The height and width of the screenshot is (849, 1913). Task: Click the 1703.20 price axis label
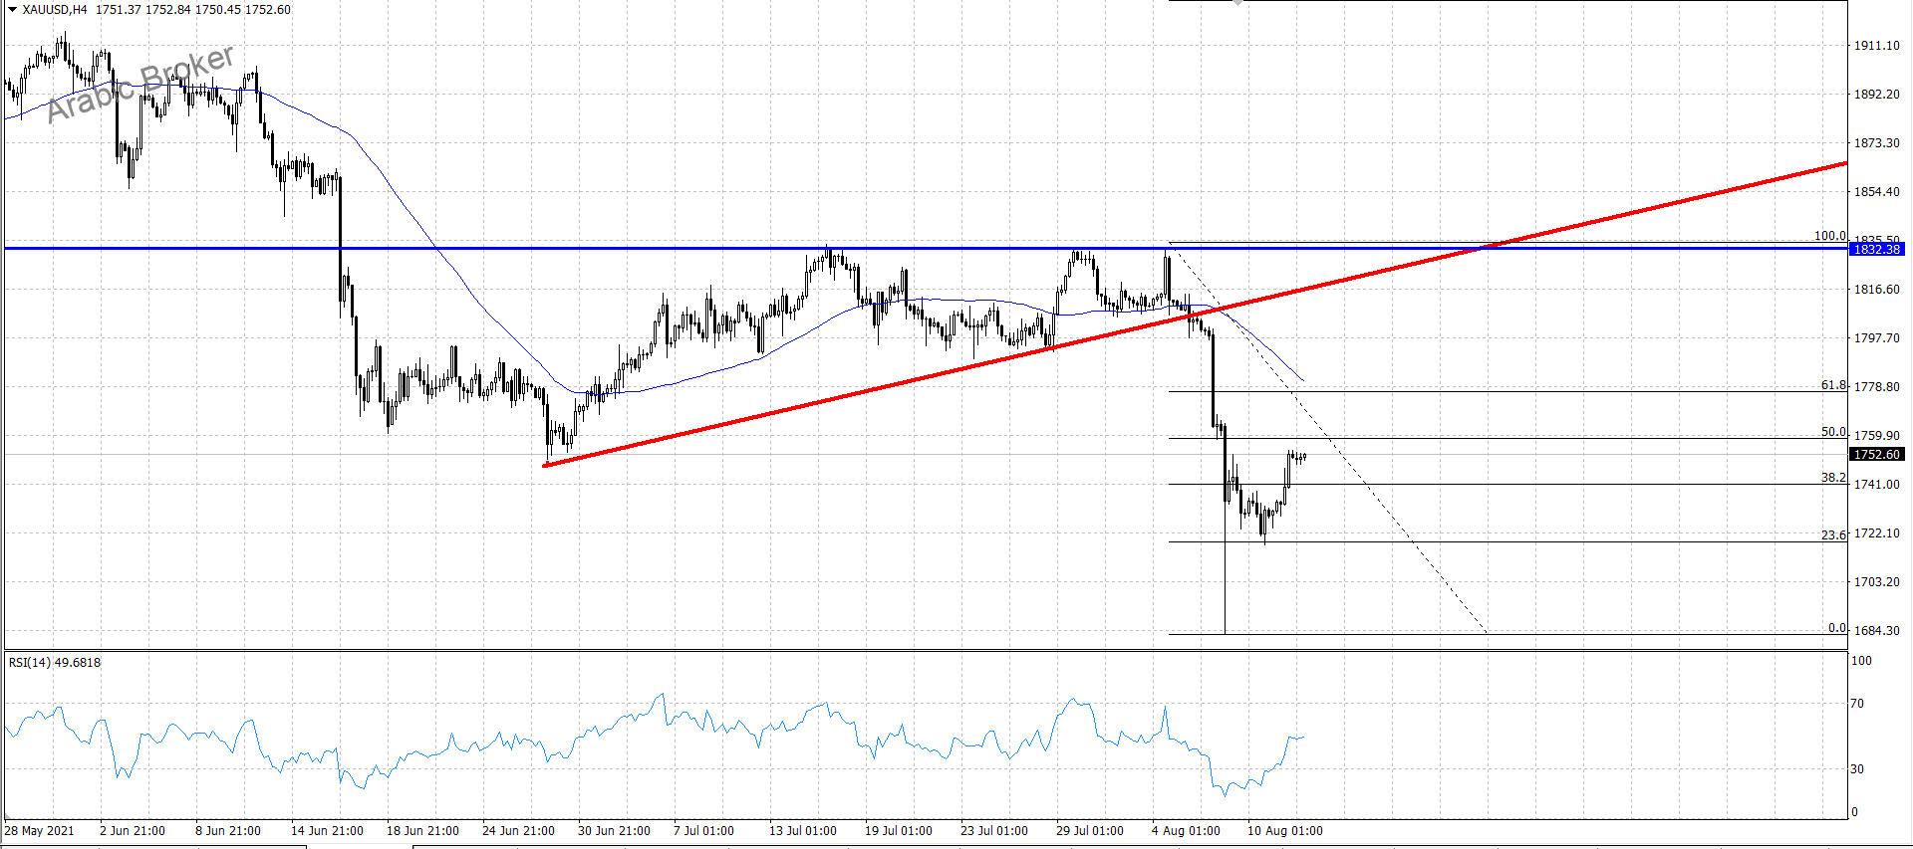pyautogui.click(x=1876, y=582)
